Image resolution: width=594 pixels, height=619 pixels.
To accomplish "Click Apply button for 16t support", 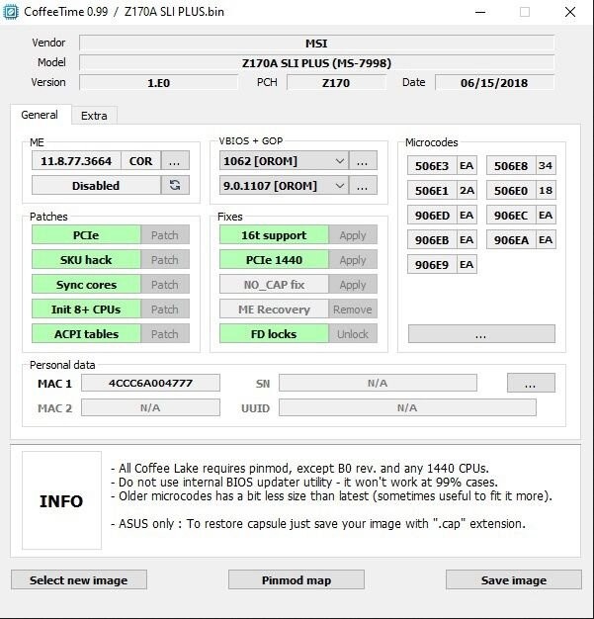I will tap(353, 235).
